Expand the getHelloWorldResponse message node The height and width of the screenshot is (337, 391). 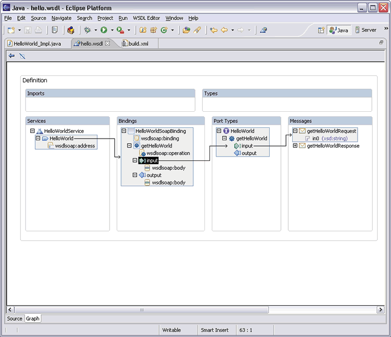[x=295, y=146]
